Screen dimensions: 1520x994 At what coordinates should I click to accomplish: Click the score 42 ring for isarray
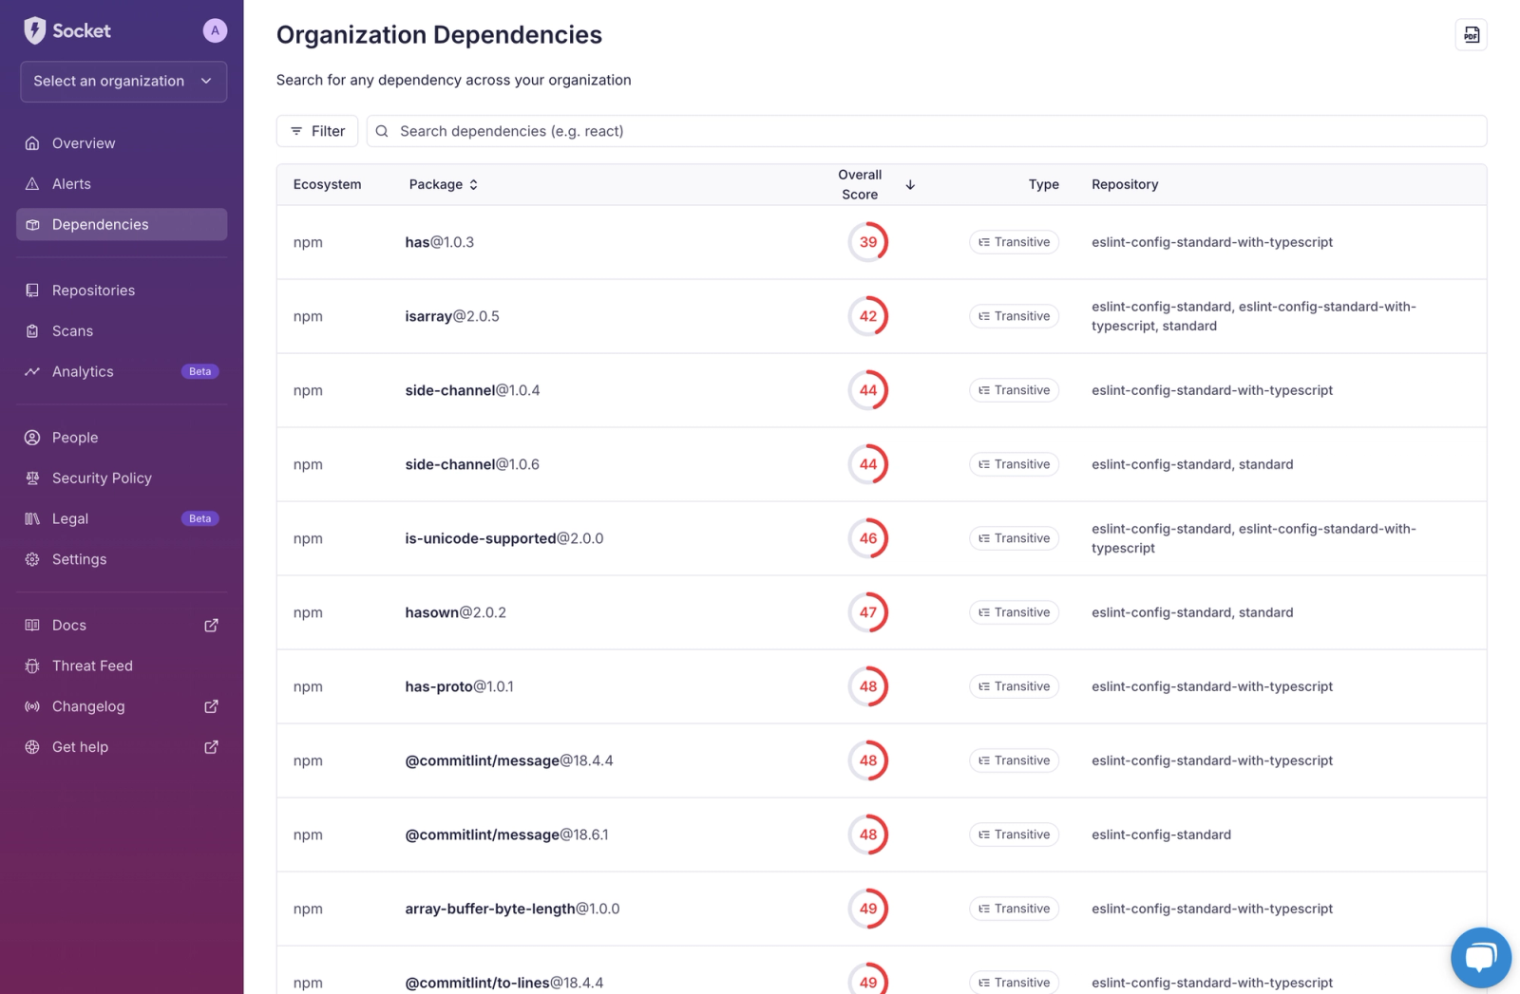pyautogui.click(x=867, y=316)
